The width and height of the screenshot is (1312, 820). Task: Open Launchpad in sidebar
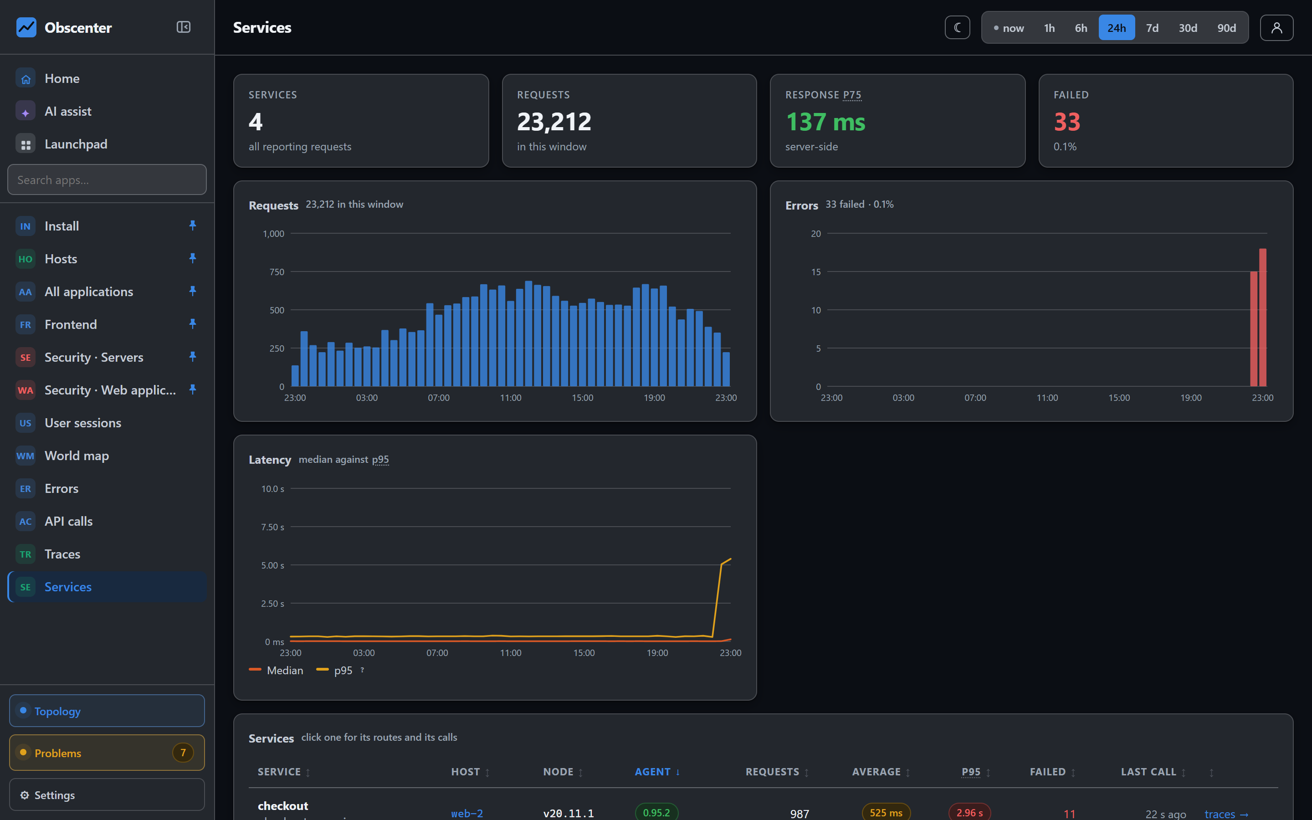(108, 144)
